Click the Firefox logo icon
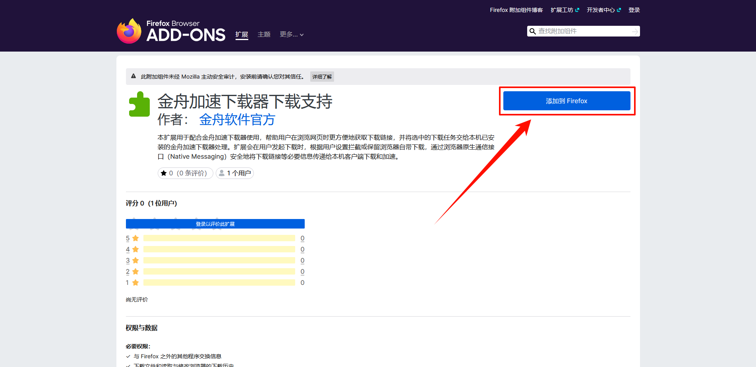756x367 pixels. tap(129, 31)
